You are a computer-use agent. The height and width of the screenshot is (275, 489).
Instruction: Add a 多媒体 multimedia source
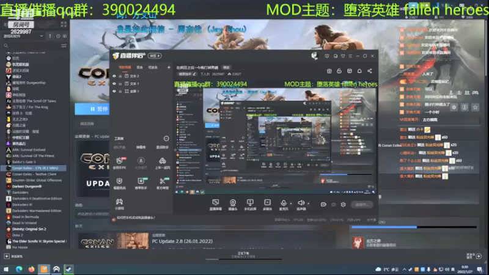(267, 205)
